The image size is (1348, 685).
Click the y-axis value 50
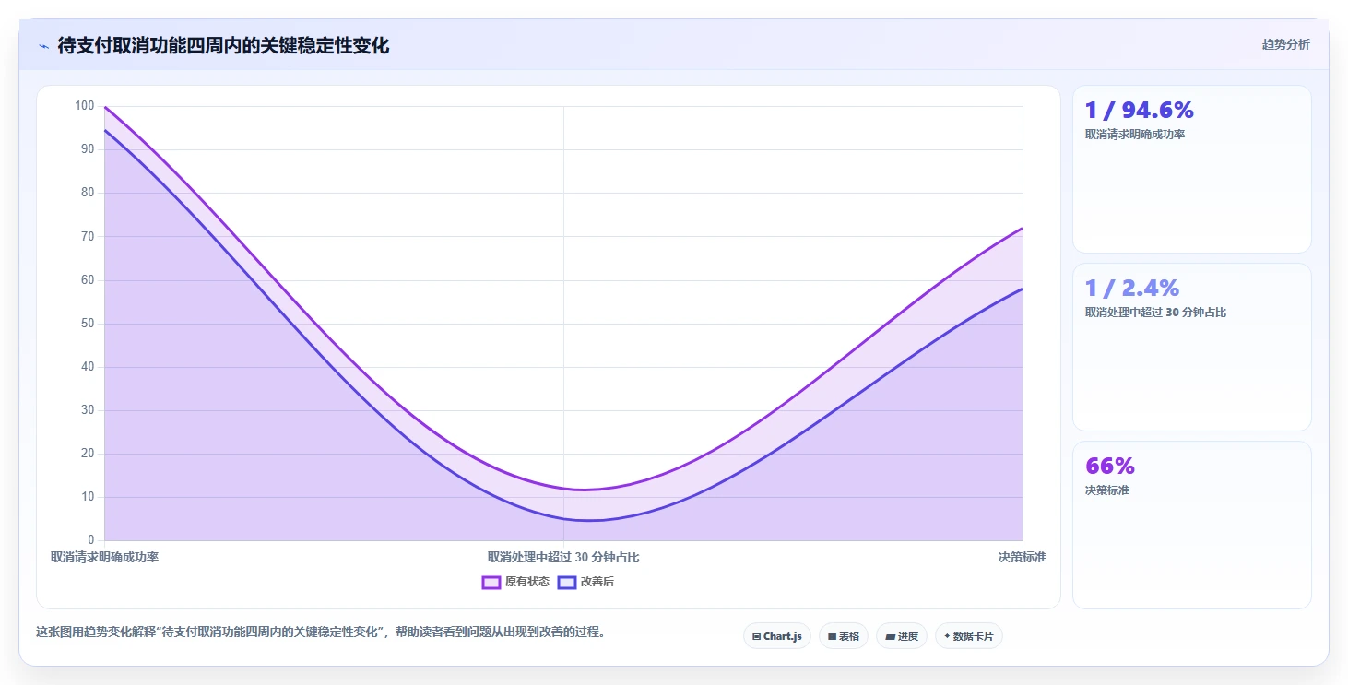(x=88, y=324)
